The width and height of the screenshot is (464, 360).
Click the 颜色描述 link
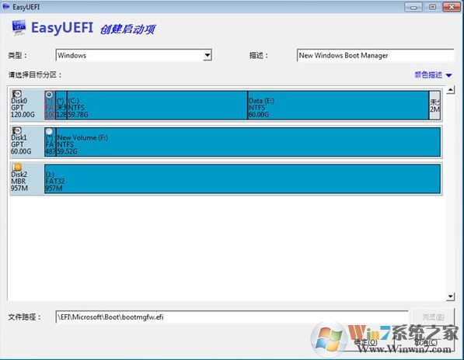tap(428, 75)
